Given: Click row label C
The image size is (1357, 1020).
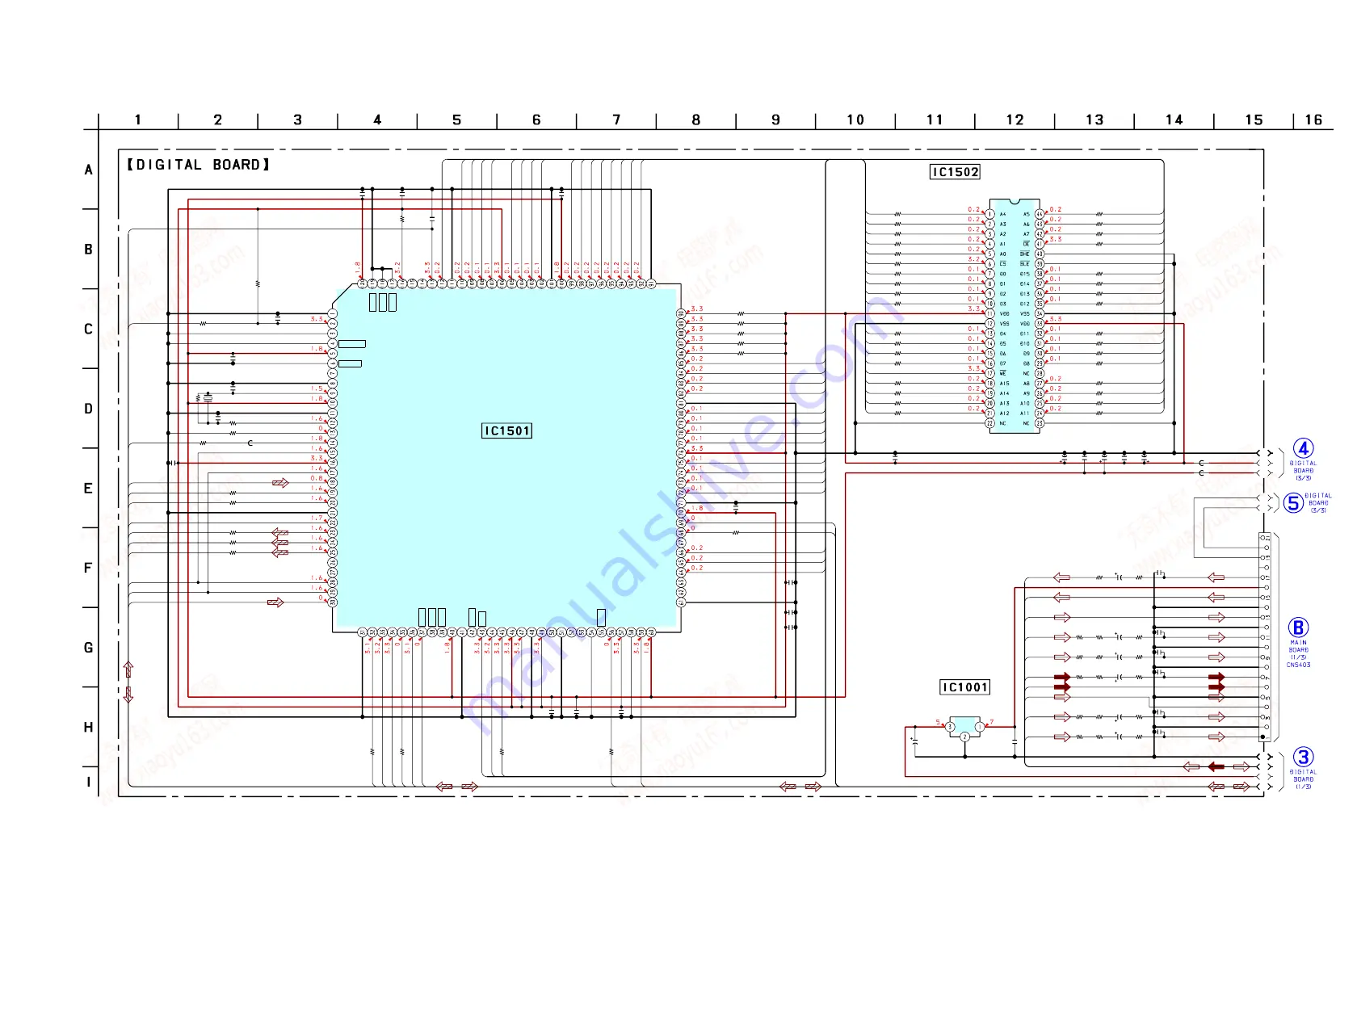Looking at the screenshot, I should (x=89, y=330).
